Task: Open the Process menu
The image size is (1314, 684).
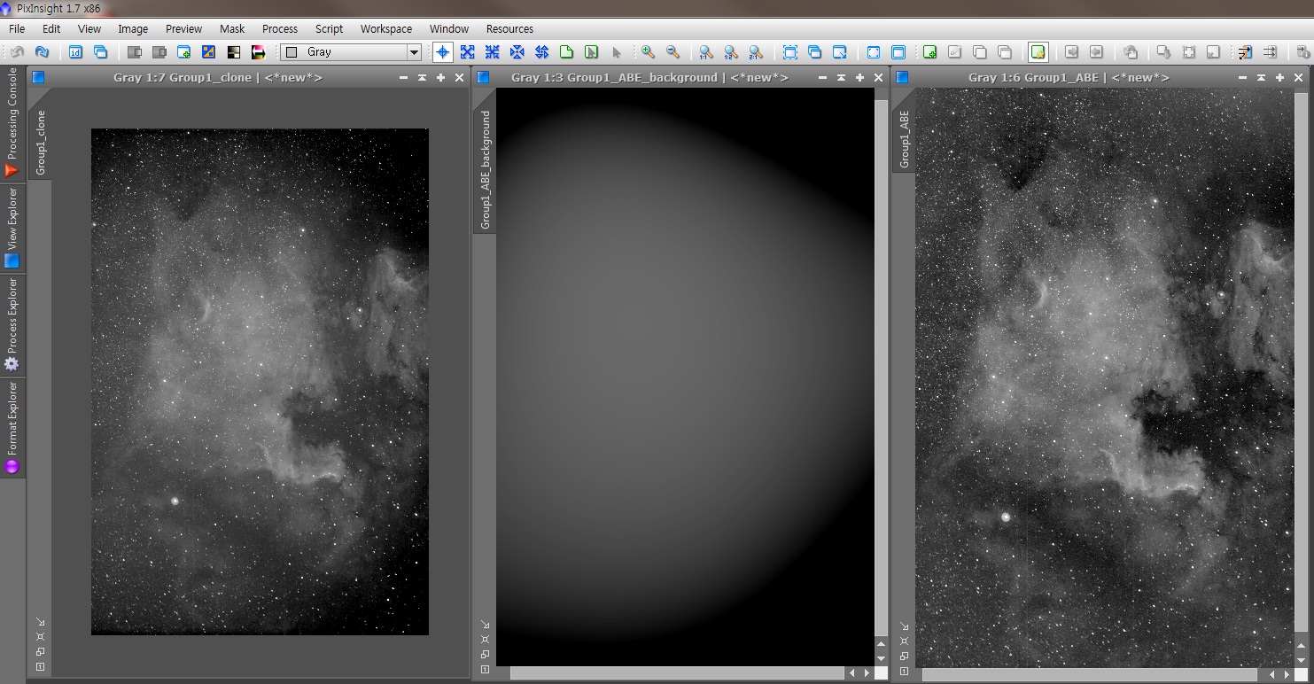Action: point(280,28)
